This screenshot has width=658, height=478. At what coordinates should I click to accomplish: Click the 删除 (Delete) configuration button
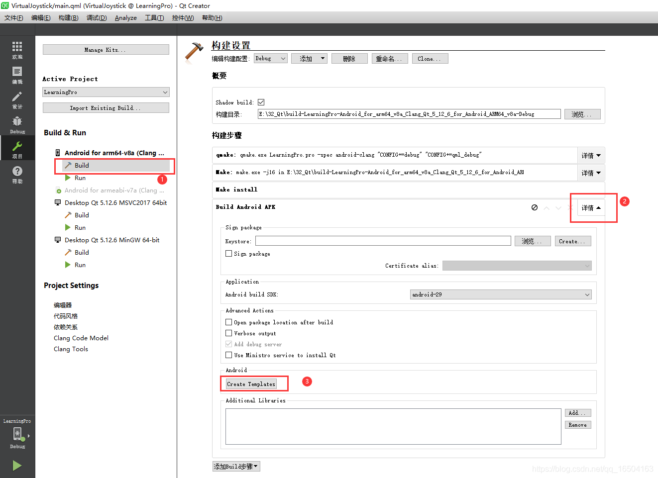coord(349,58)
